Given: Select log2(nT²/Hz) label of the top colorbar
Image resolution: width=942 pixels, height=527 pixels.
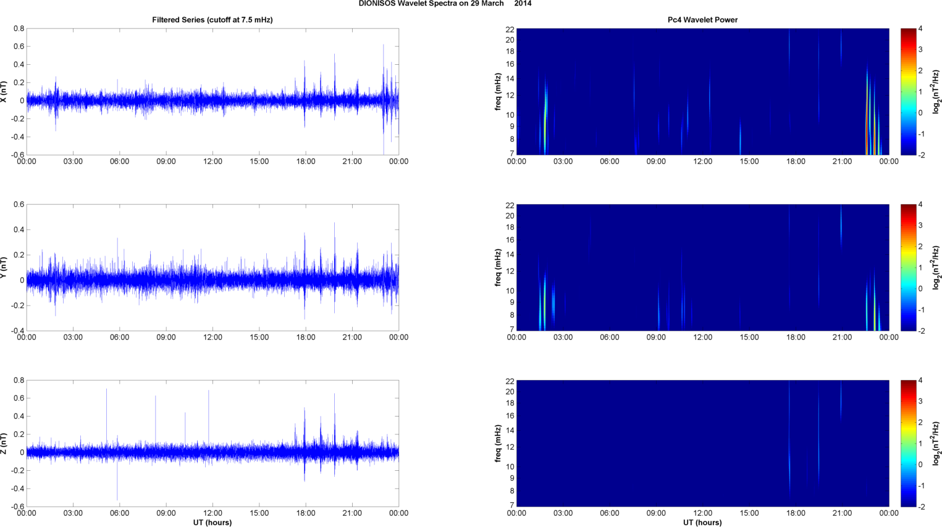Looking at the screenshot, I should [x=936, y=91].
